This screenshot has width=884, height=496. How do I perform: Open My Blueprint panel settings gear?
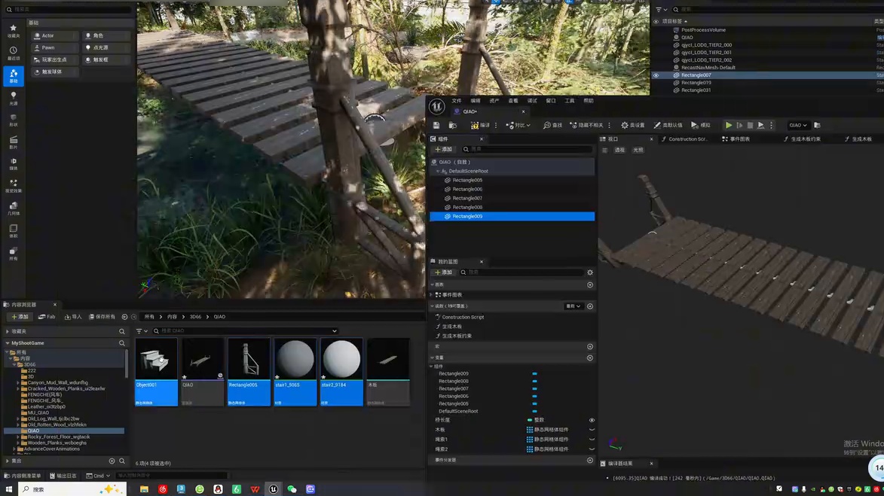590,272
